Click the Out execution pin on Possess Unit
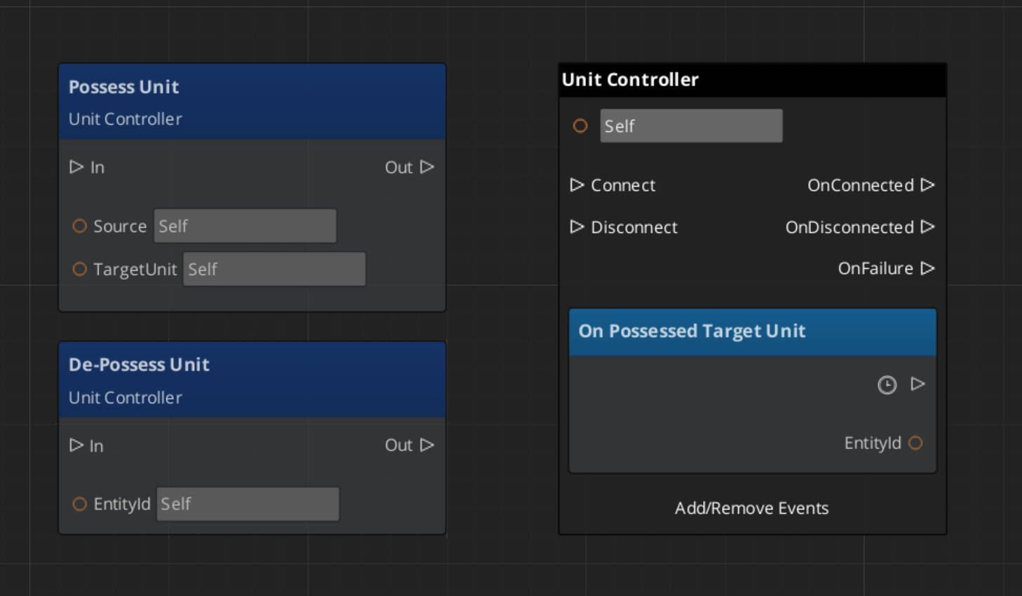 [427, 167]
